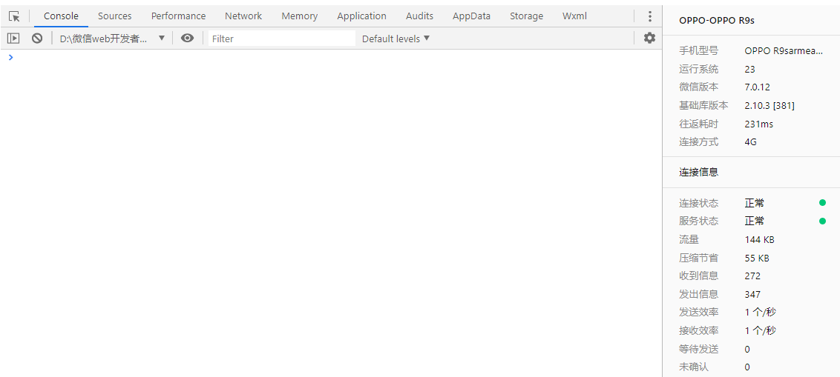This screenshot has width=840, height=377.
Task: Switch to the Application tab
Action: point(361,16)
